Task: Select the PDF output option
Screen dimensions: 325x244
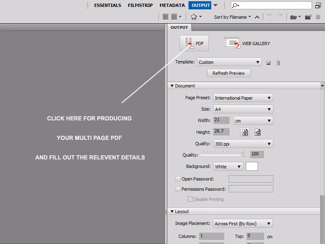Action: [194, 43]
